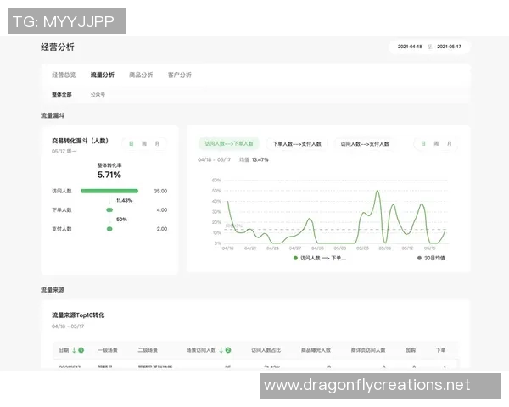
Task: Select 日 in the funnel card period toggle
Action: [131, 143]
